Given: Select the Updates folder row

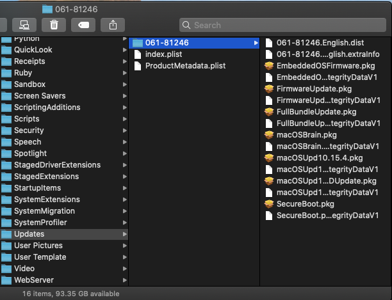Looking at the screenshot, I should point(64,234).
